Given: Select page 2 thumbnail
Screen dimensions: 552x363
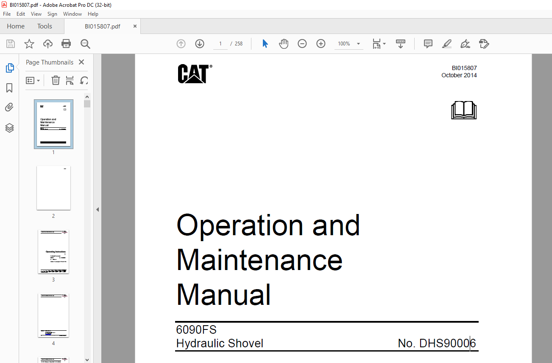Looking at the screenshot, I should [53, 188].
